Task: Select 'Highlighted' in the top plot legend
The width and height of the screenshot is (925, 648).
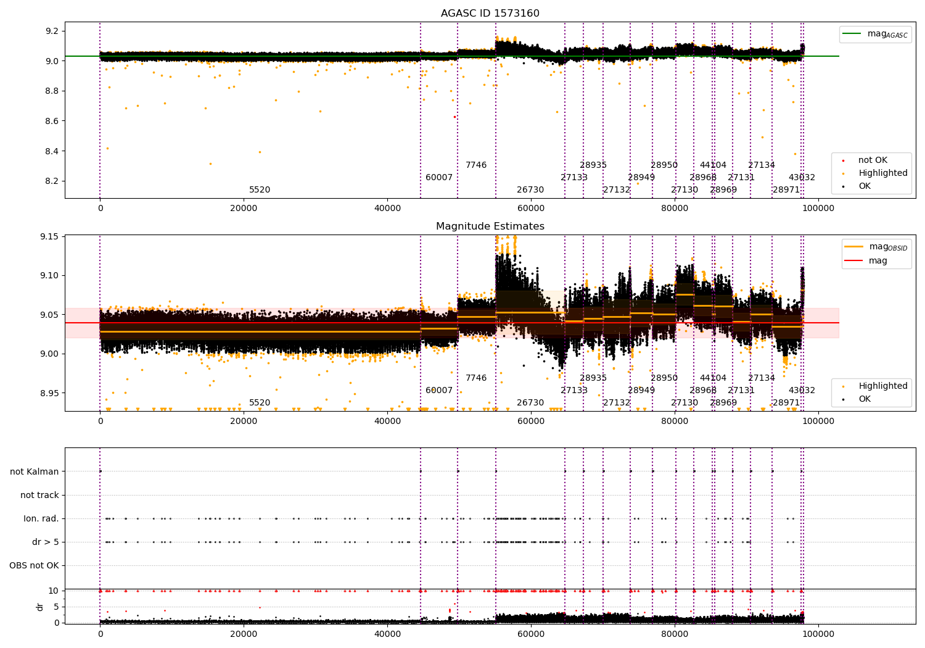Action: [883, 173]
